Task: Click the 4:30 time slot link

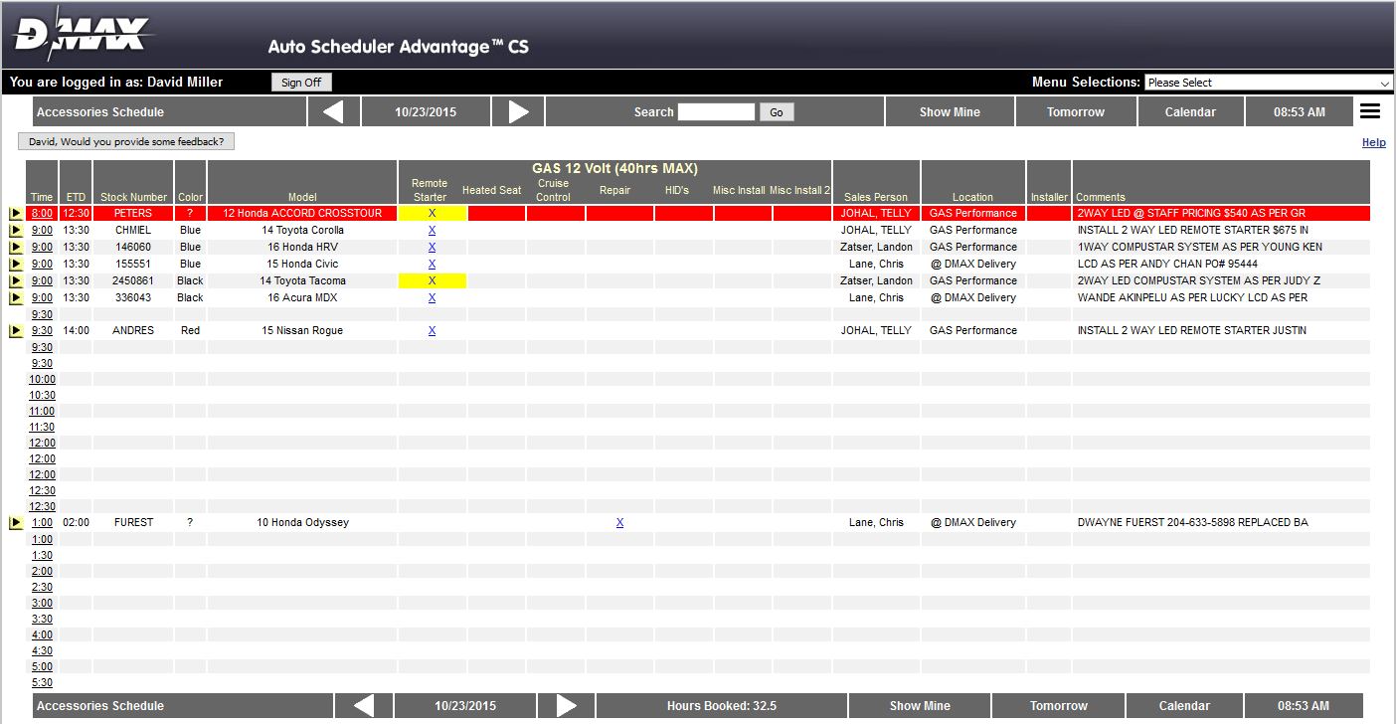Action: pyautogui.click(x=42, y=650)
